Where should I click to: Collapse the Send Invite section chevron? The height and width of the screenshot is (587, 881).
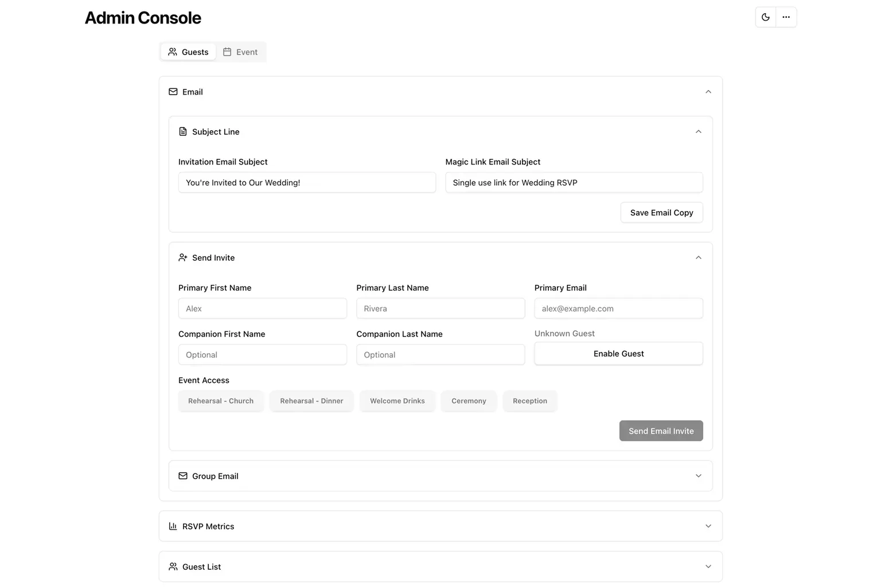click(699, 258)
